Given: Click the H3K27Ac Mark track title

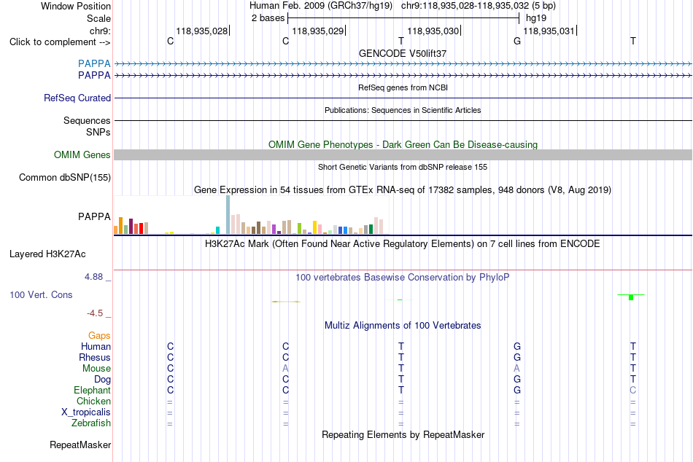Looking at the screenshot, I should (x=402, y=244).
